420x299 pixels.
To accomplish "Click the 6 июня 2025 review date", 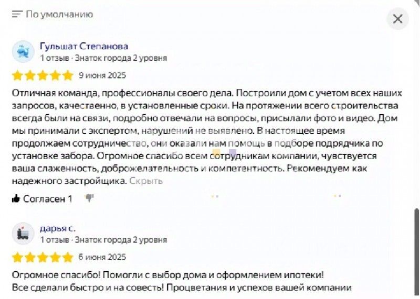I will point(102,257).
